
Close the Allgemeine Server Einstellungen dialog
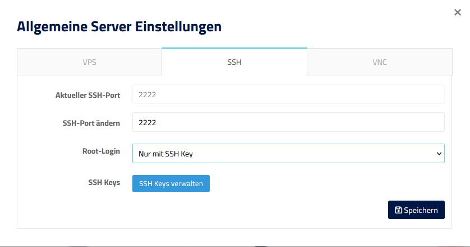pyautogui.click(x=458, y=12)
